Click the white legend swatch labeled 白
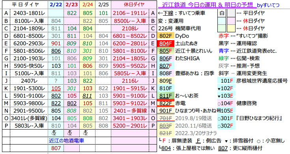290x154 pixels. [x=222, y=13]
